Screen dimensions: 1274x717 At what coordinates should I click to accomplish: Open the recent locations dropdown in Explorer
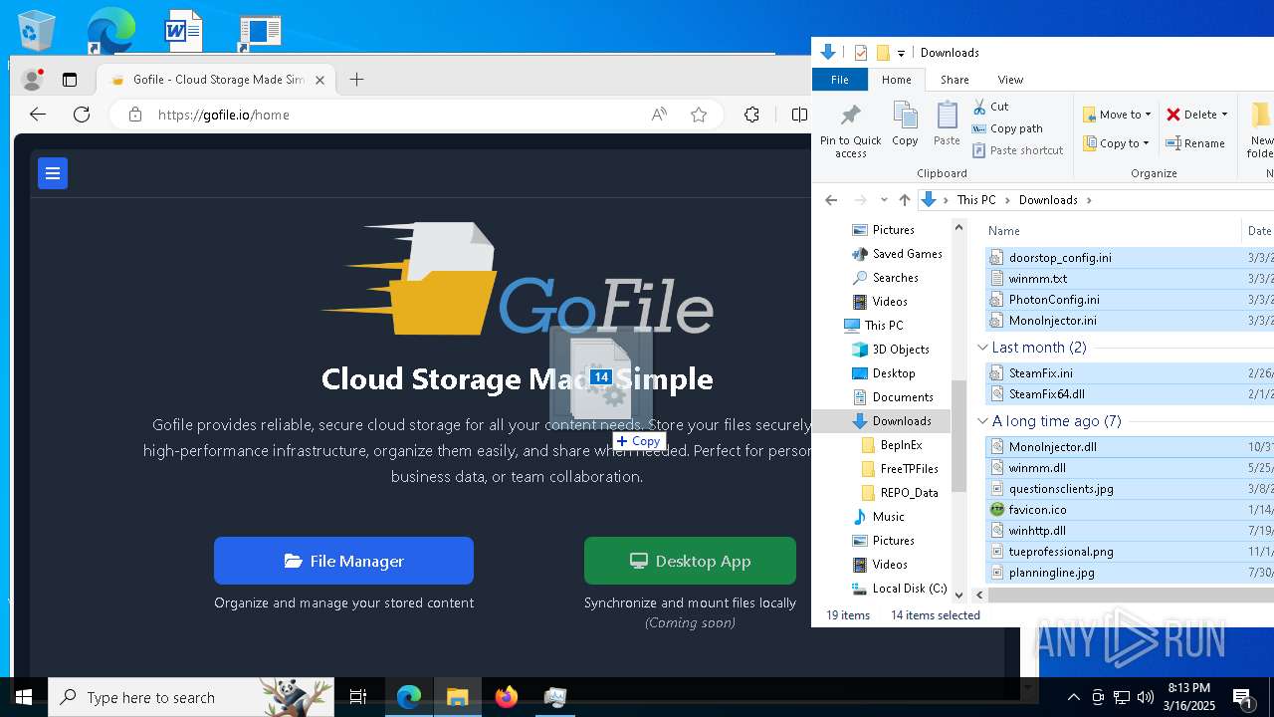click(x=883, y=200)
